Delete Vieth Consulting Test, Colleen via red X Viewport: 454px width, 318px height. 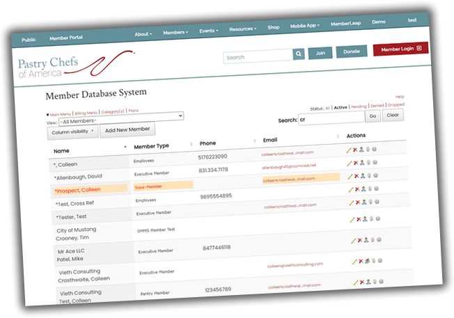click(362, 282)
